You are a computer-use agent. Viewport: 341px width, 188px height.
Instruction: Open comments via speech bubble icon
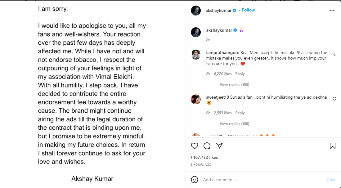(207, 146)
